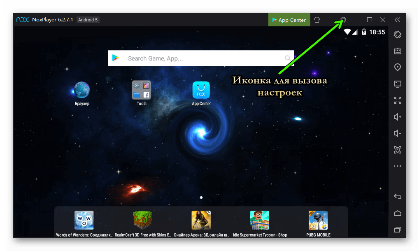Open the Tools folder on home screen
Viewport: 419px width, 251px height.
coord(142,90)
